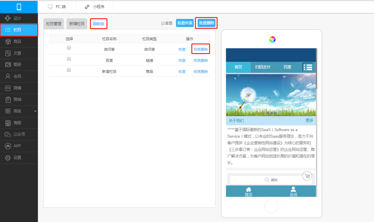Select 首页 in phone preview nav
The image size is (374, 222).
pyautogui.click(x=238, y=67)
